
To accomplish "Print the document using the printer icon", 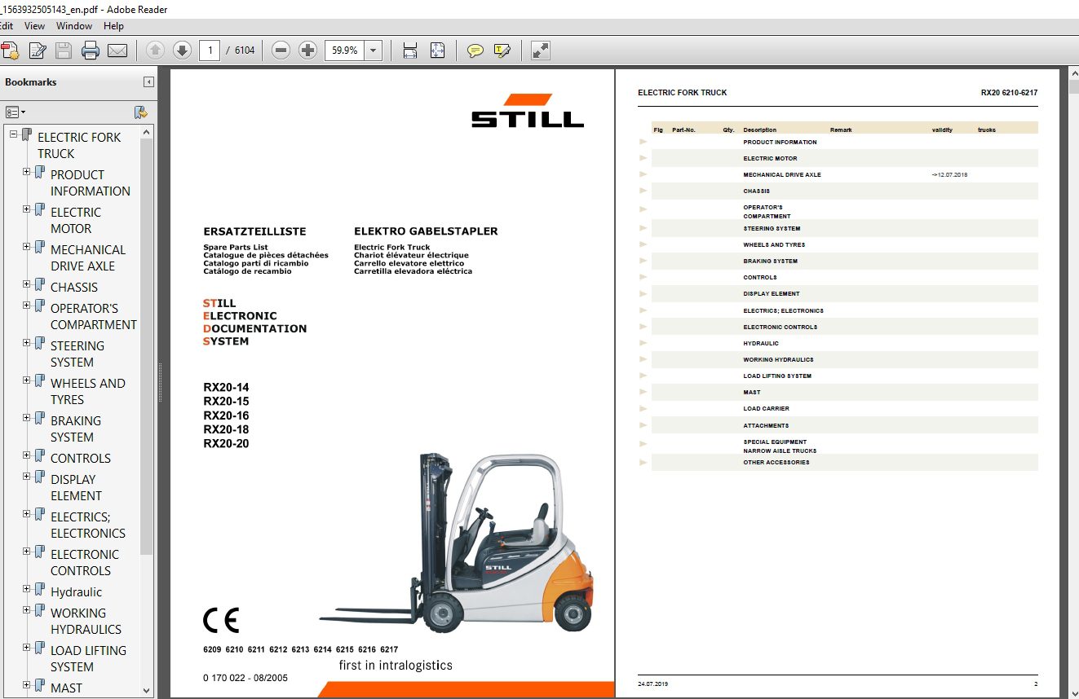I will (91, 51).
